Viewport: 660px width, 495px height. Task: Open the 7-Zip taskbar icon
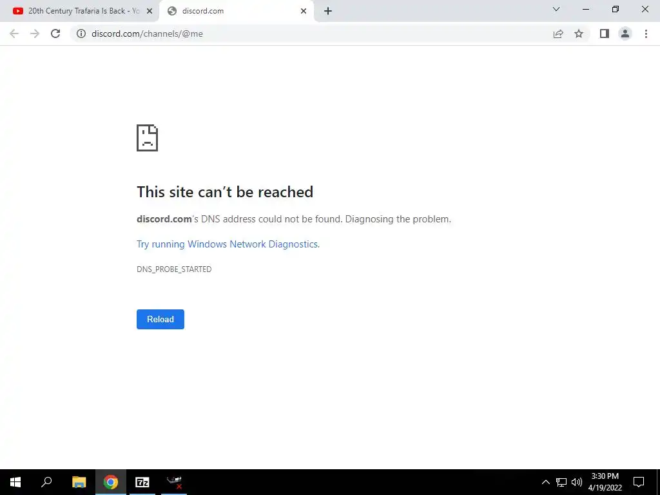pos(142,482)
